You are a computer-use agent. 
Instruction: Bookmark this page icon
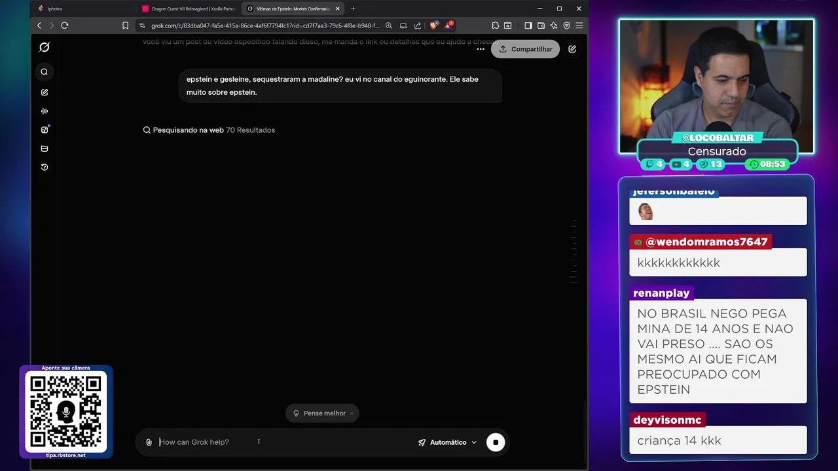point(125,26)
